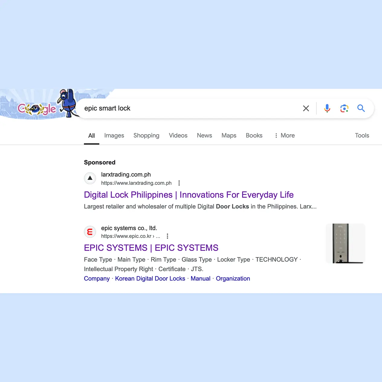Viewport: 382px width, 382px height.
Task: Clear the search box with the X icon
Action: coord(306,108)
